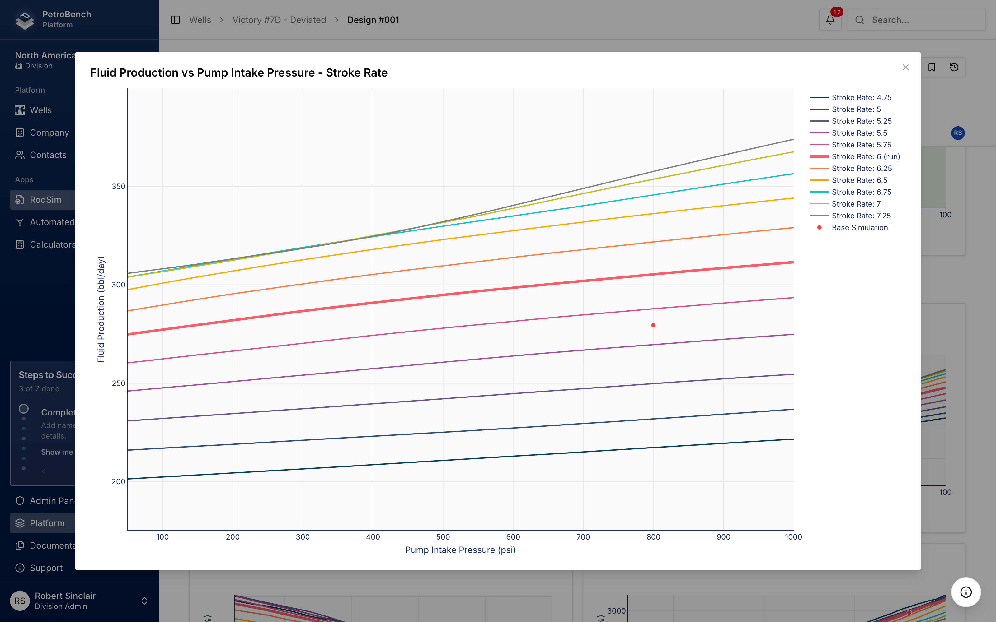The width and height of the screenshot is (996, 622).
Task: Click the bookmark icon
Action: tap(932, 67)
